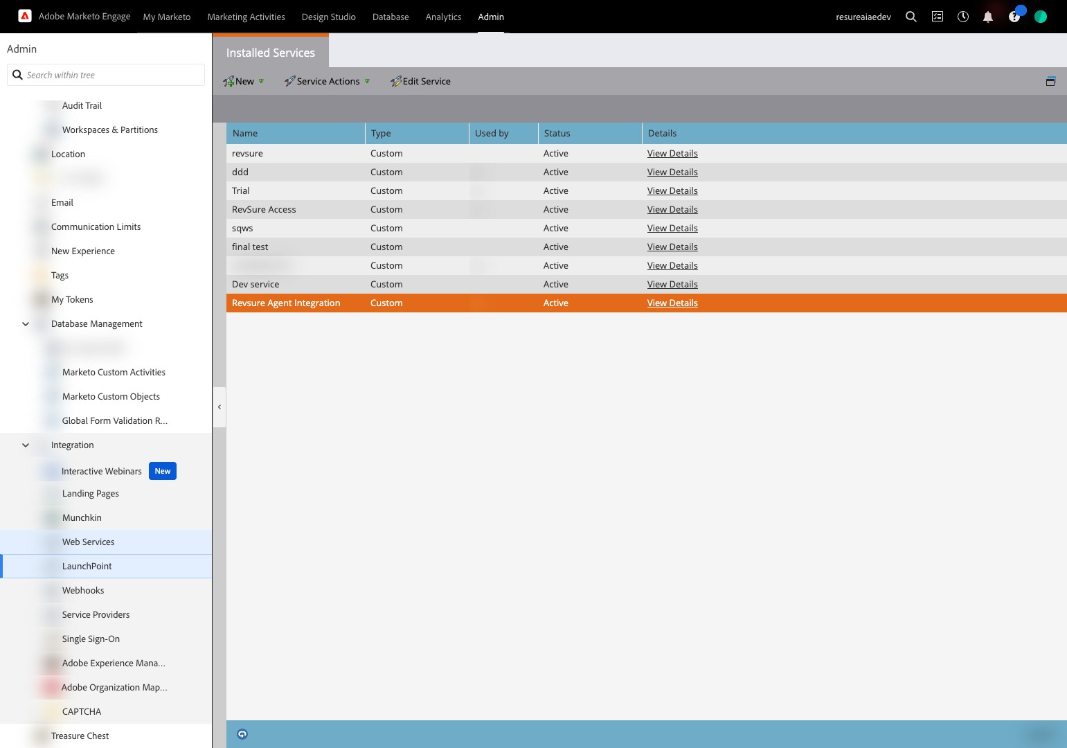1067x748 pixels.
Task: Select Single Sign-On tree item
Action: (91, 639)
